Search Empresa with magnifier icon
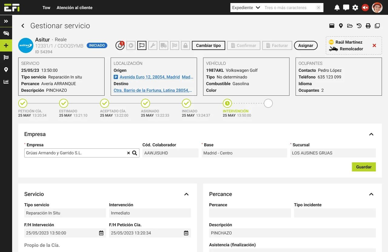The image size is (388, 252). (135, 153)
